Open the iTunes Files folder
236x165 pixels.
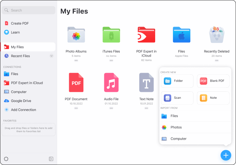tap(111, 35)
